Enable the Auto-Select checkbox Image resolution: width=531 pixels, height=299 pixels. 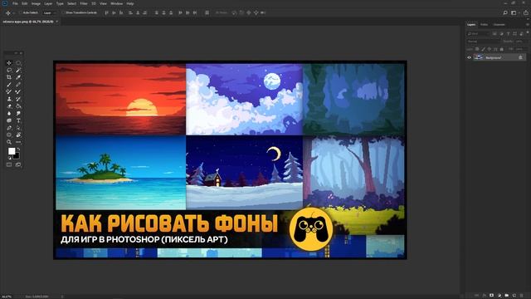point(20,12)
